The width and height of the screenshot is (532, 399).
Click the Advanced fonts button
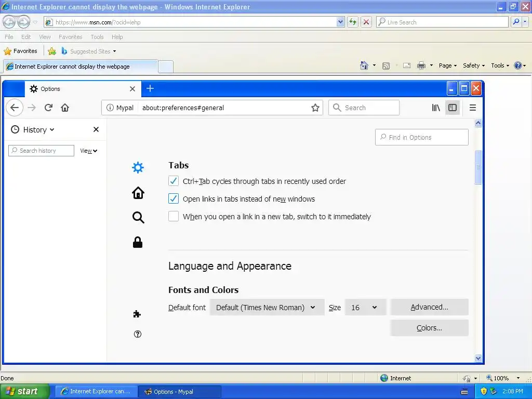click(x=429, y=307)
